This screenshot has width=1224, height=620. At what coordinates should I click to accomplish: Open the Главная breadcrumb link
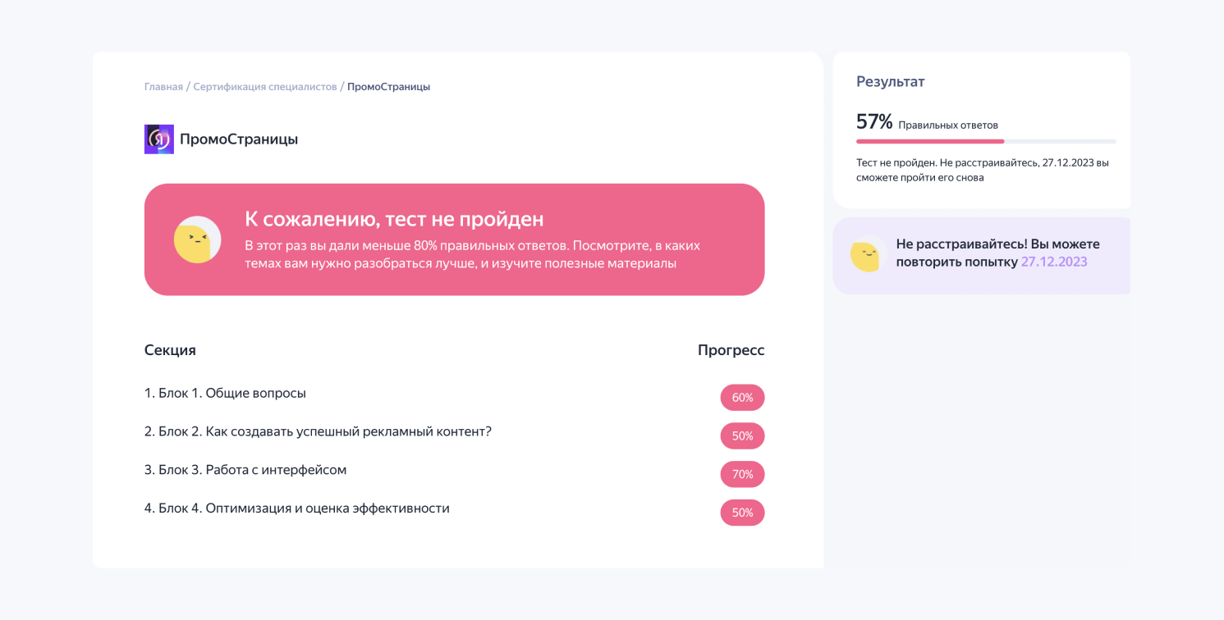click(163, 87)
